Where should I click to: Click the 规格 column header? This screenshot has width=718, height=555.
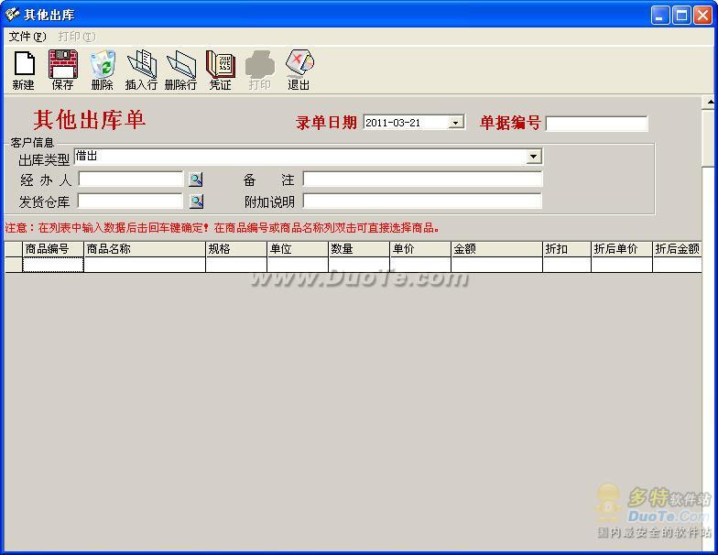click(x=236, y=249)
